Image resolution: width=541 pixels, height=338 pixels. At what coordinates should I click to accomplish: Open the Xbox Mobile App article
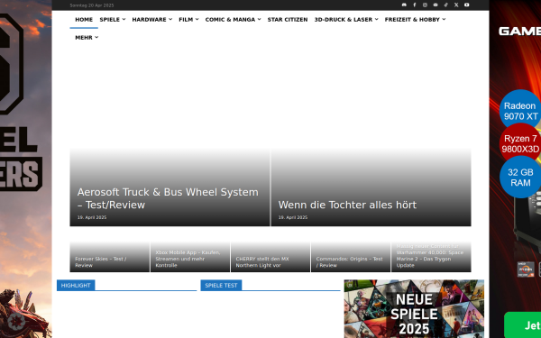[x=188, y=259]
